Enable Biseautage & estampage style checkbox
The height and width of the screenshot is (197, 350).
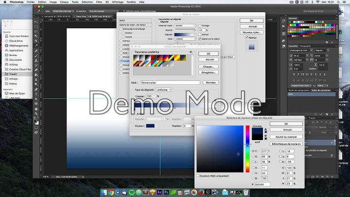point(121,29)
